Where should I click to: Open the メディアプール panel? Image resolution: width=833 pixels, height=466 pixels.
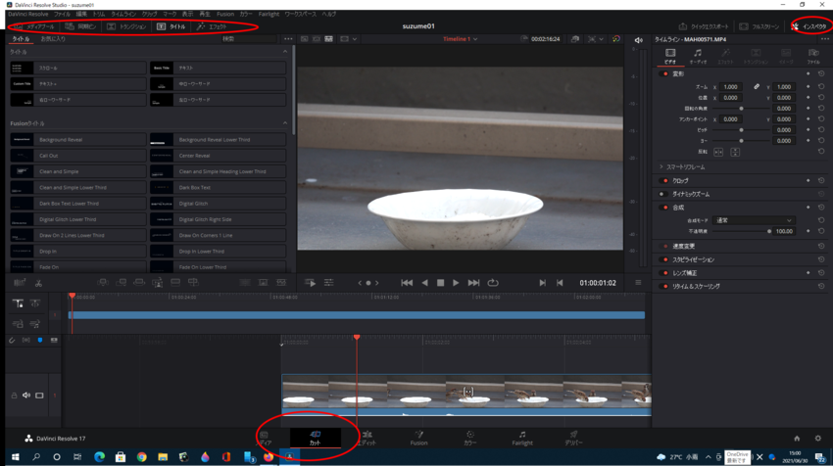coord(34,26)
